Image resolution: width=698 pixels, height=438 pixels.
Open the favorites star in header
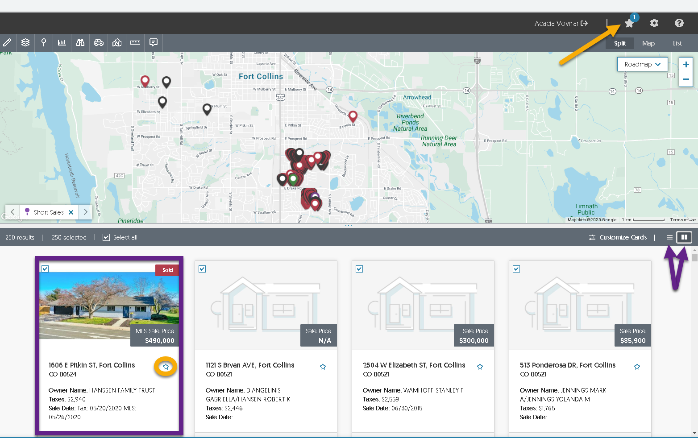[x=629, y=23]
